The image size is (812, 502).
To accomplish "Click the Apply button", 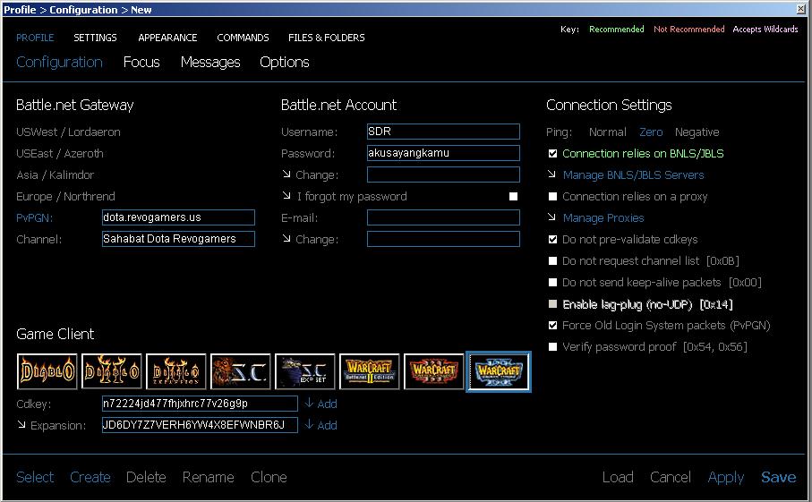I will pos(726,478).
